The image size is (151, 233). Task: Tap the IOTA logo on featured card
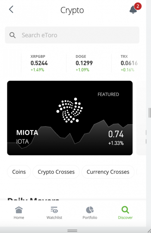tap(70, 110)
